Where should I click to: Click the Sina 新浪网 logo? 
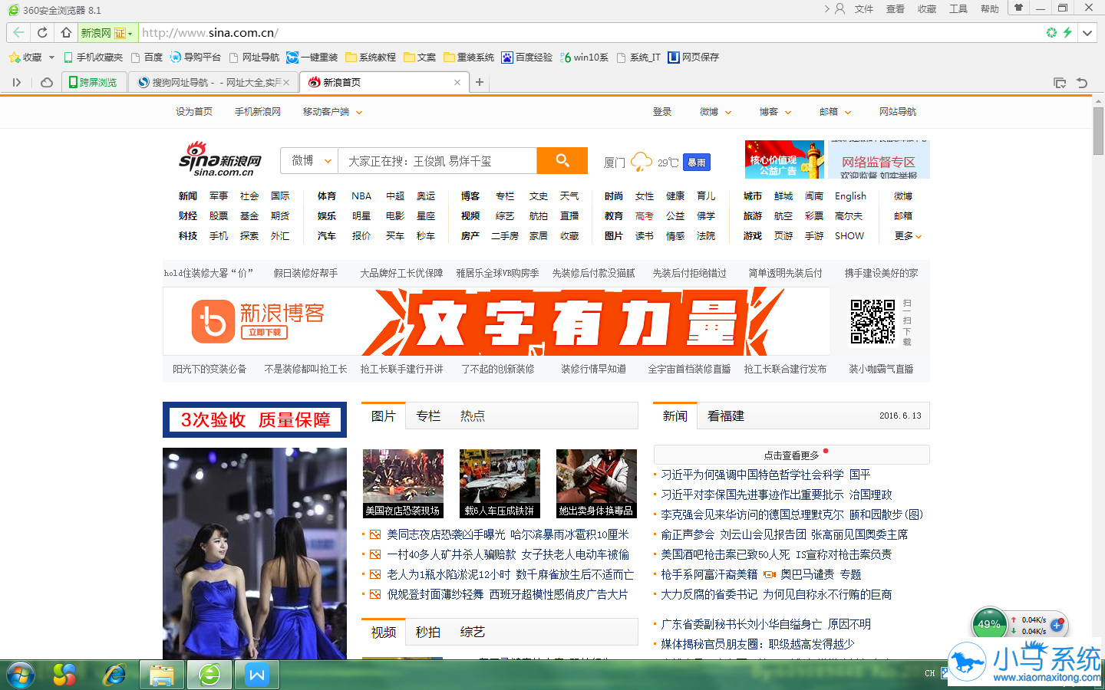click(220, 159)
